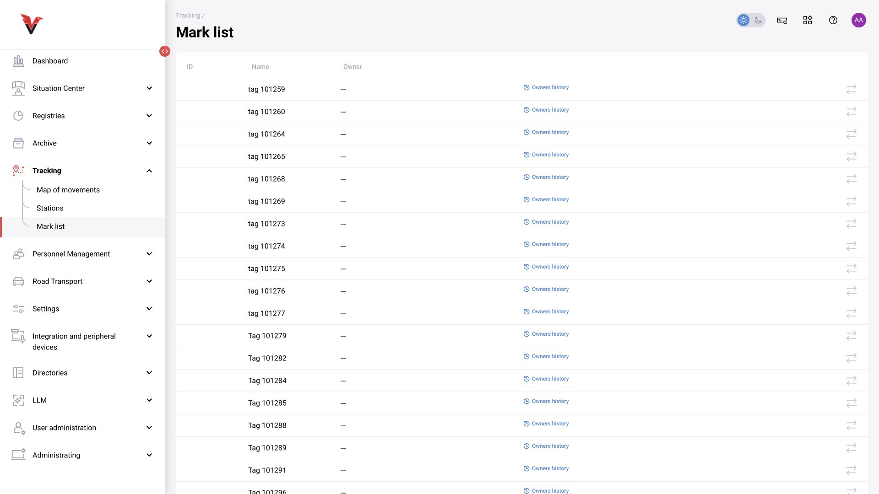Viewport: 879px width, 494px height.
Task: Expand the Archive section chevron
Action: [x=149, y=143]
